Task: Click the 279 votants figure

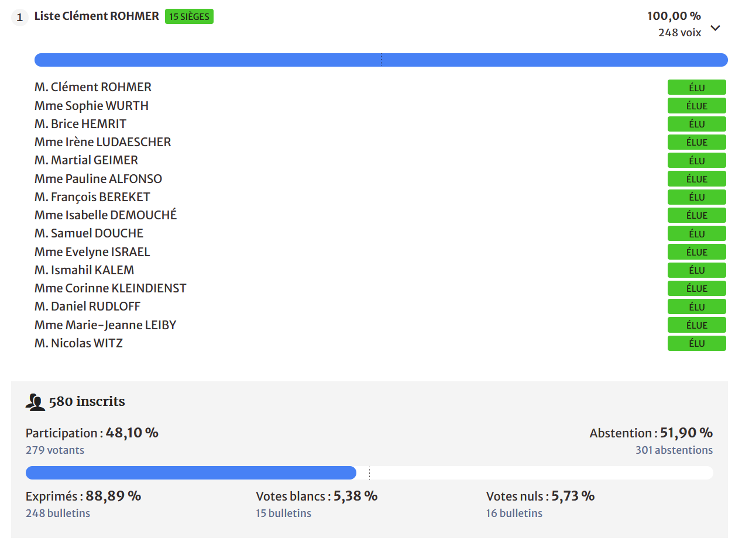Action: [55, 450]
